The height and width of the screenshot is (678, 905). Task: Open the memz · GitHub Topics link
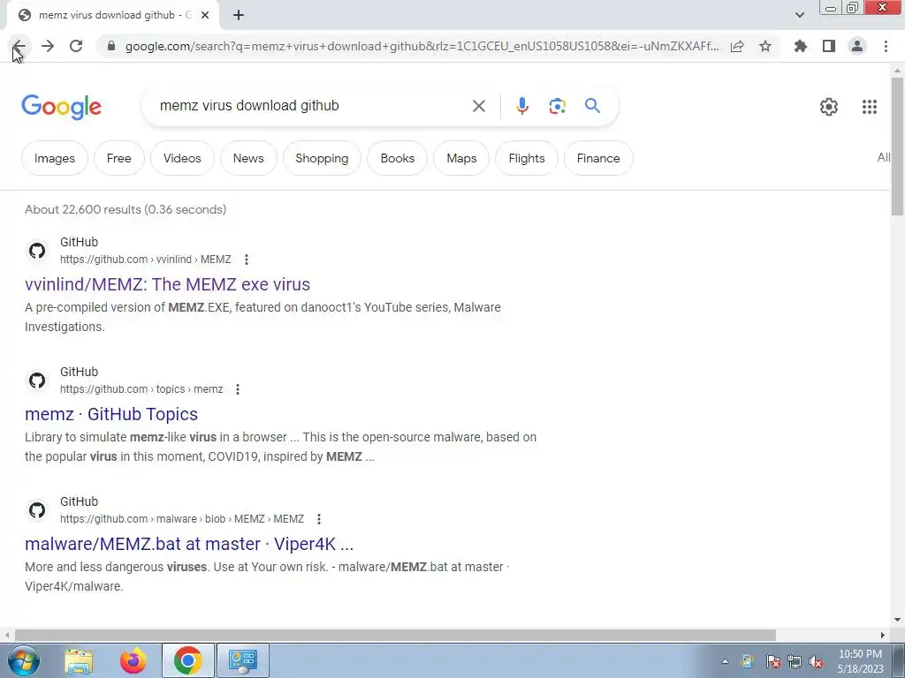(x=111, y=414)
